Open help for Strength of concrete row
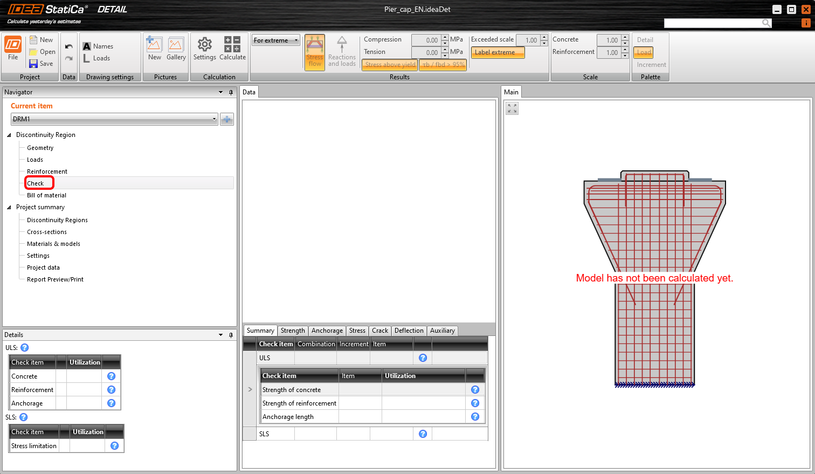 point(475,390)
